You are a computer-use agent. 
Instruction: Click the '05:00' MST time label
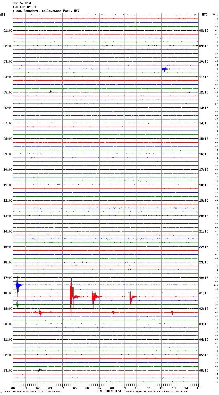[8, 92]
